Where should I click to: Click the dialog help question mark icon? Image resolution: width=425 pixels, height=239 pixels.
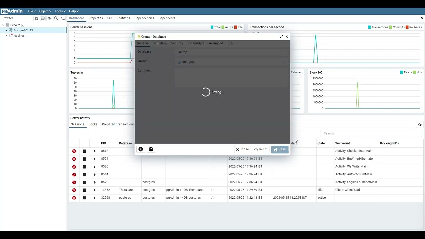coord(151,149)
